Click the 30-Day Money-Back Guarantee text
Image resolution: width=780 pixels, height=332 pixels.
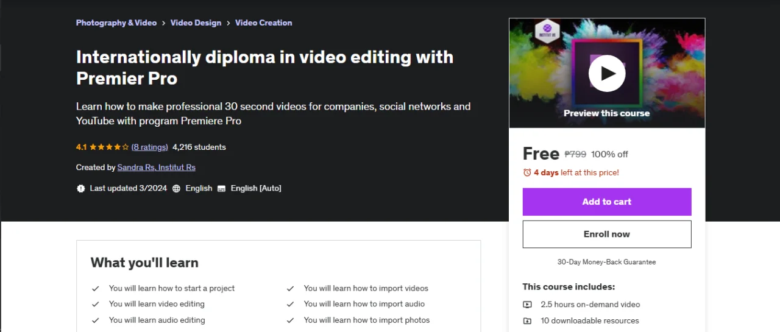606,262
